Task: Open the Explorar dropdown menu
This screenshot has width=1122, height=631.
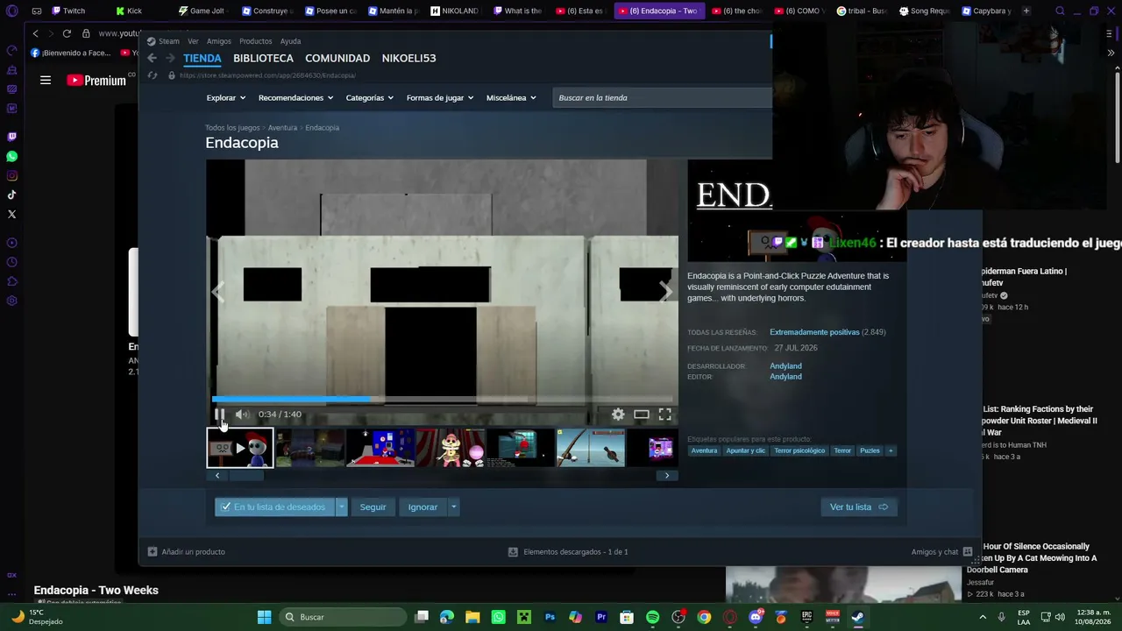Action: click(x=225, y=98)
